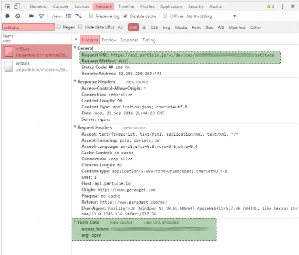Toggle the filter funnel icon
The height and width of the screenshot is (255, 299).
41,16
